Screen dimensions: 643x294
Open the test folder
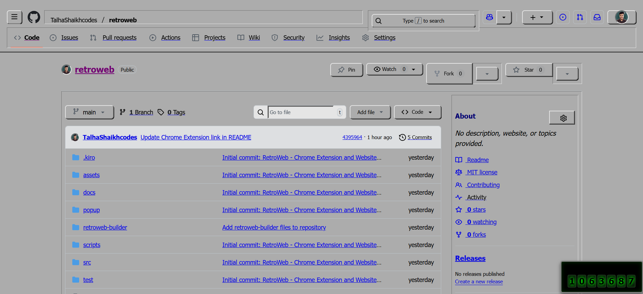tap(88, 280)
